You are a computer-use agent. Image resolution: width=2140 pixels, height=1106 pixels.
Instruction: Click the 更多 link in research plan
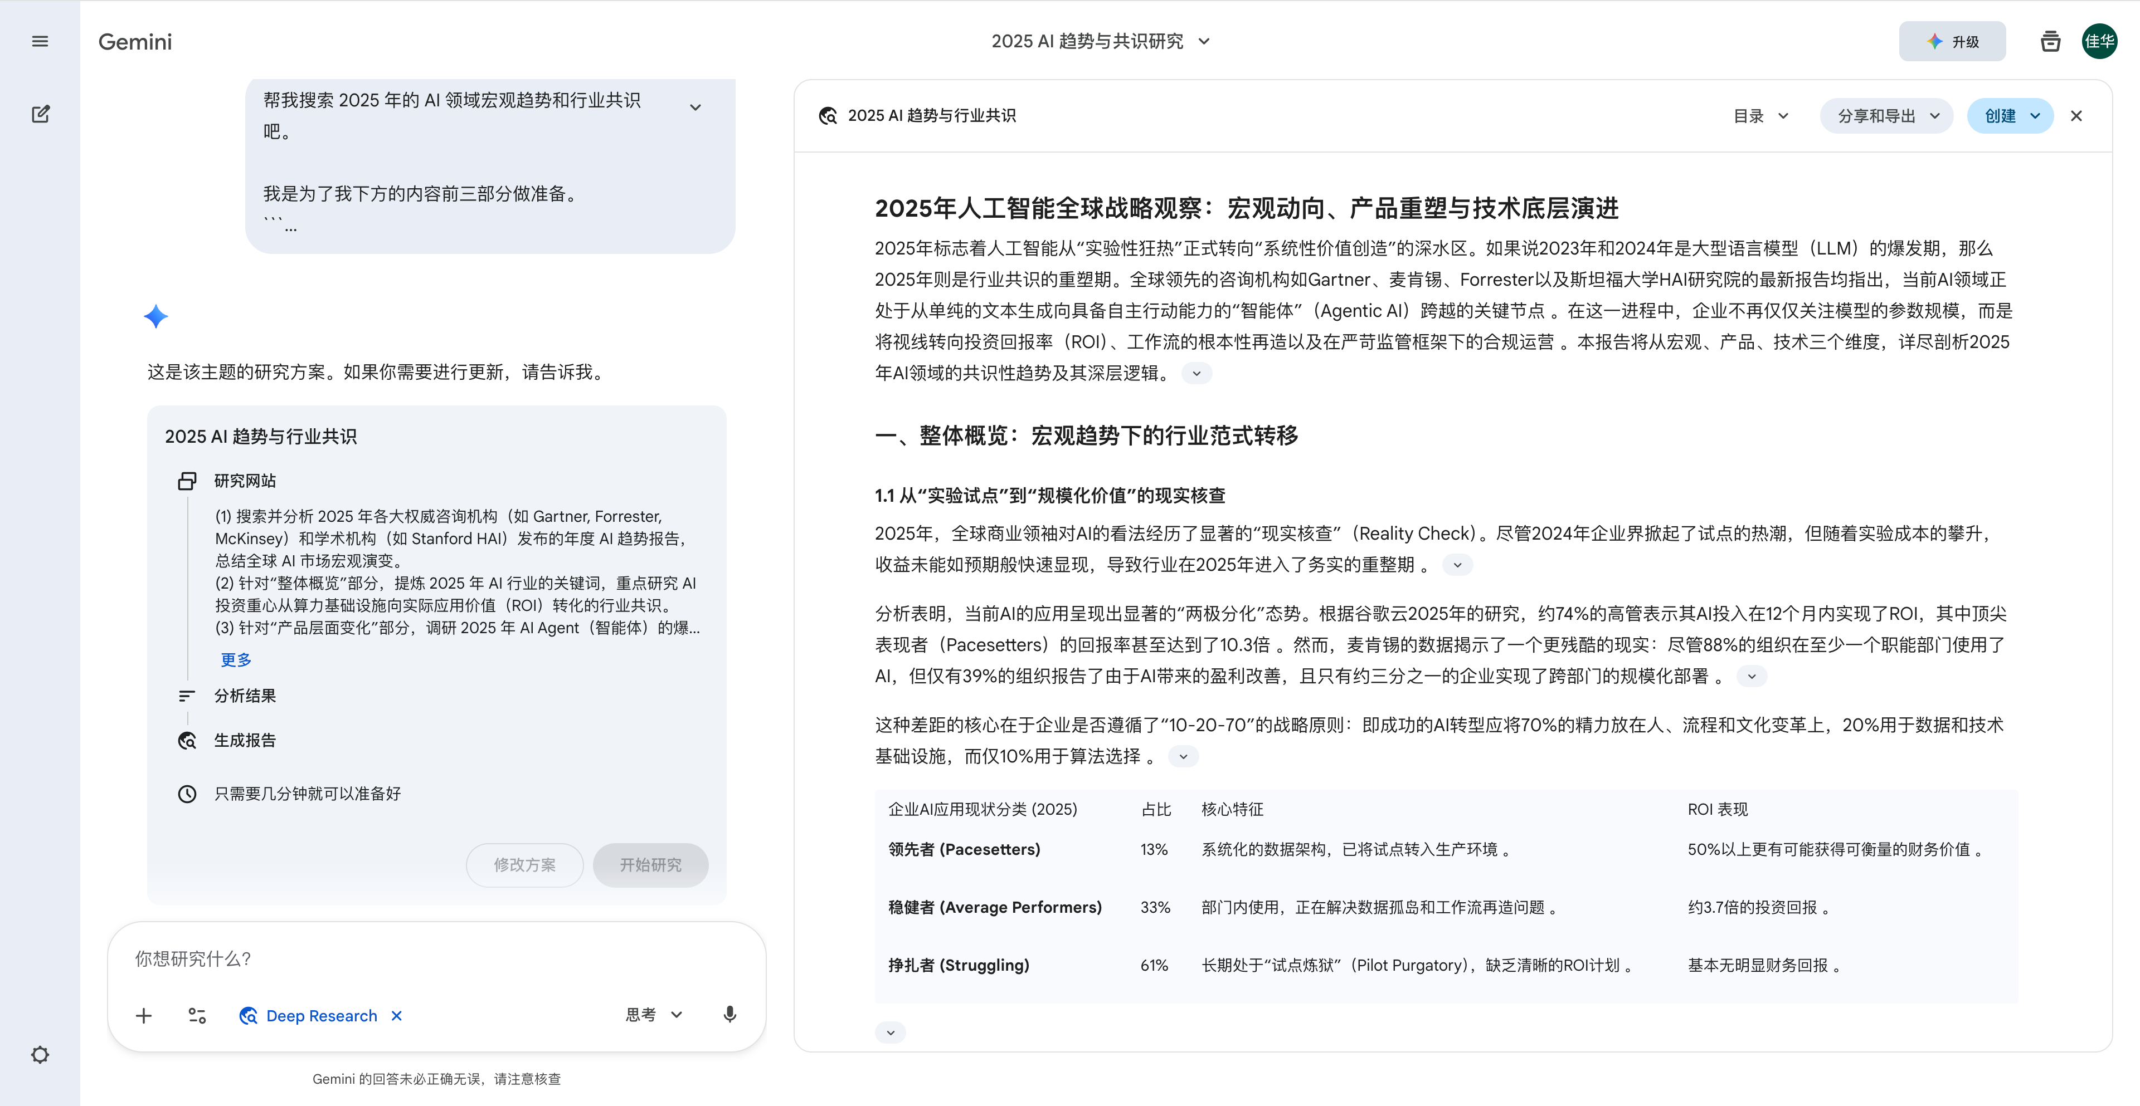[236, 659]
